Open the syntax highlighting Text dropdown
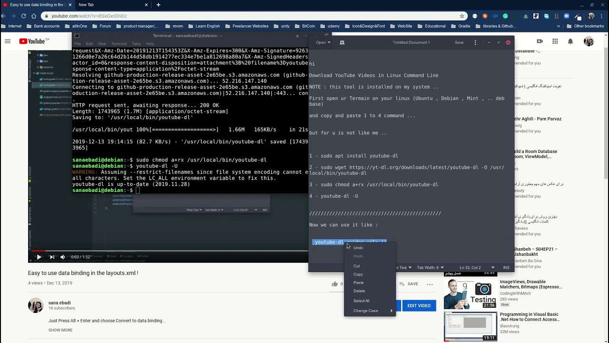This screenshot has height=343, width=609. (405, 268)
